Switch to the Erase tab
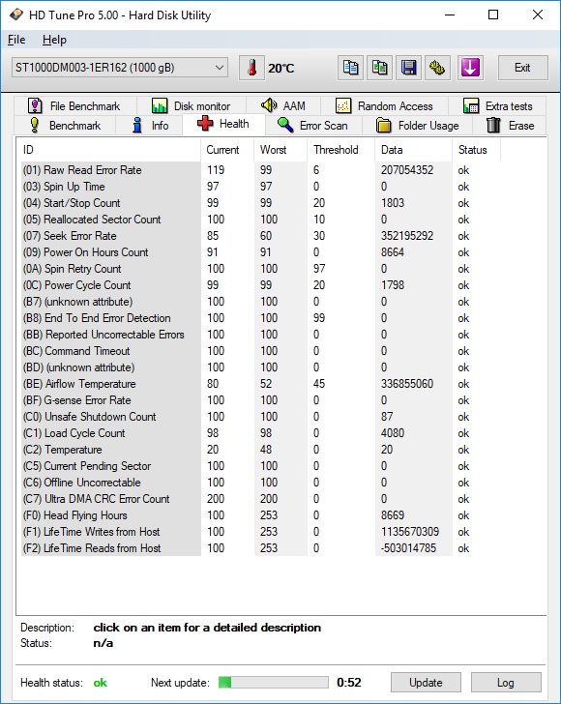The width and height of the screenshot is (561, 704). pos(510,126)
